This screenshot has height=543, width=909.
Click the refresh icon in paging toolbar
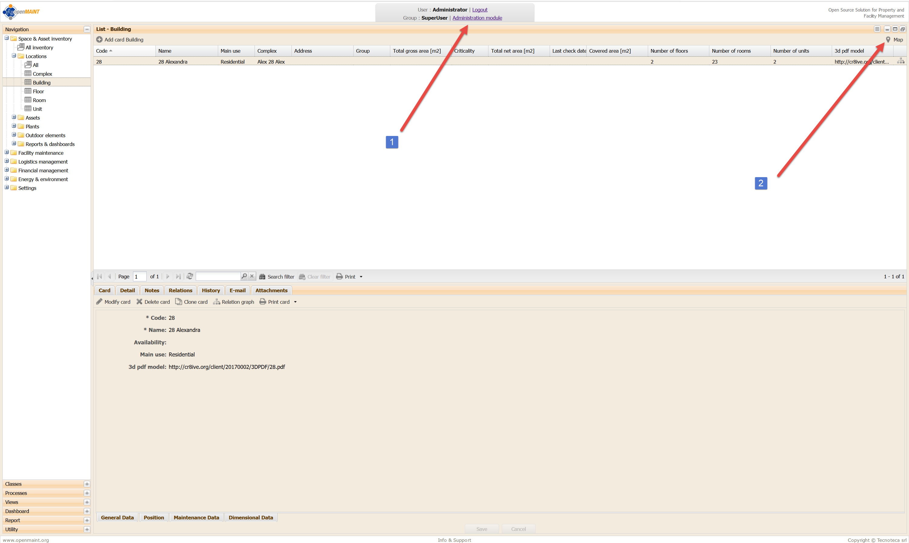190,276
